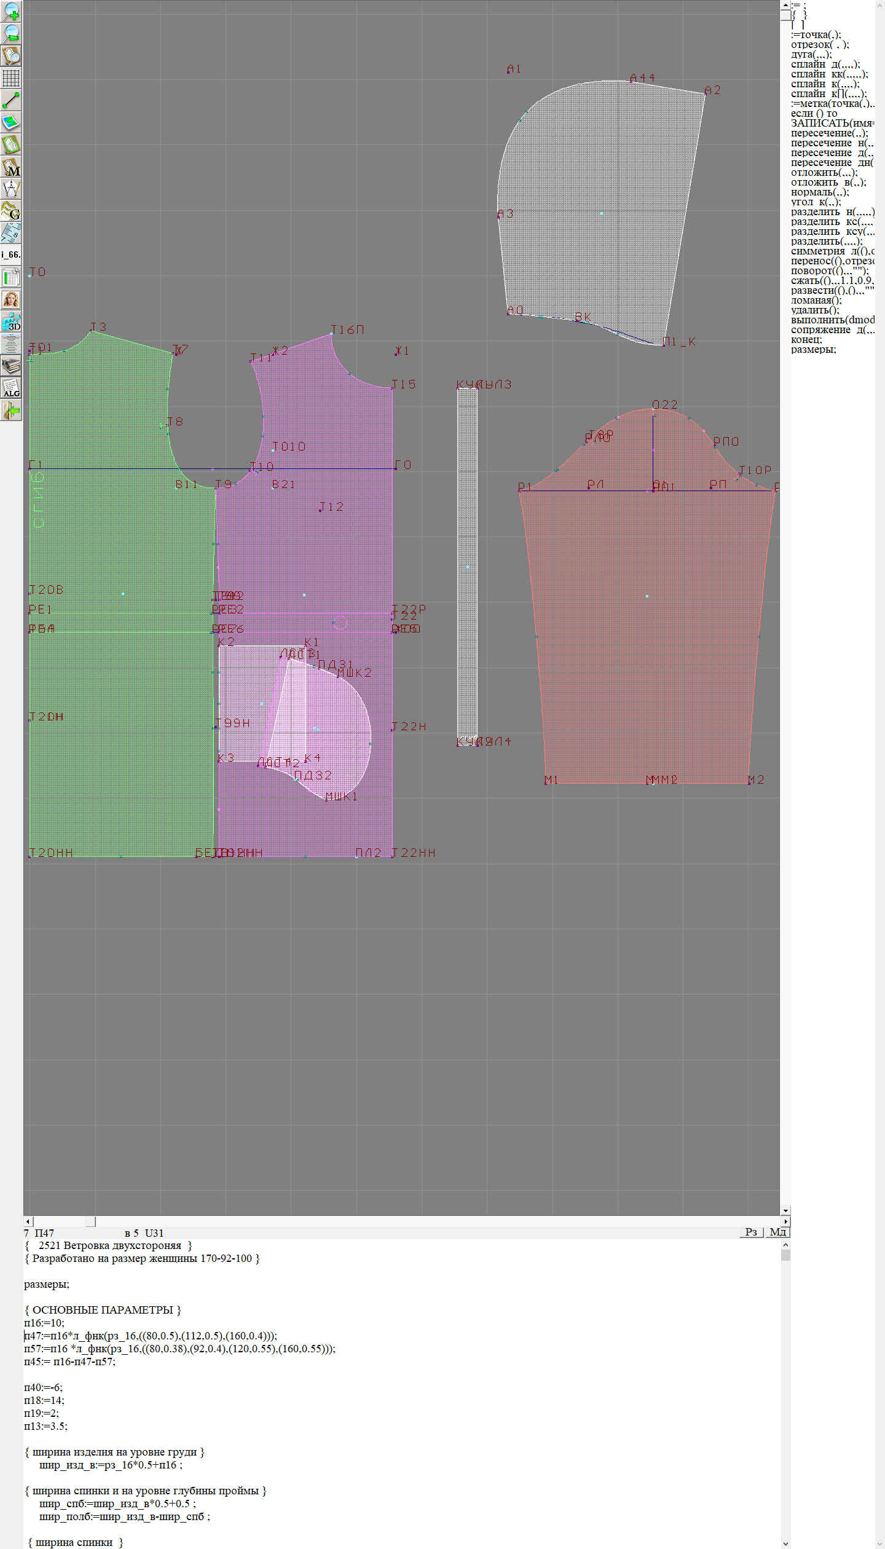This screenshot has height=1549, width=885.
Task: Choose 'пересечение(.,);' in operator list
Action: (x=829, y=133)
